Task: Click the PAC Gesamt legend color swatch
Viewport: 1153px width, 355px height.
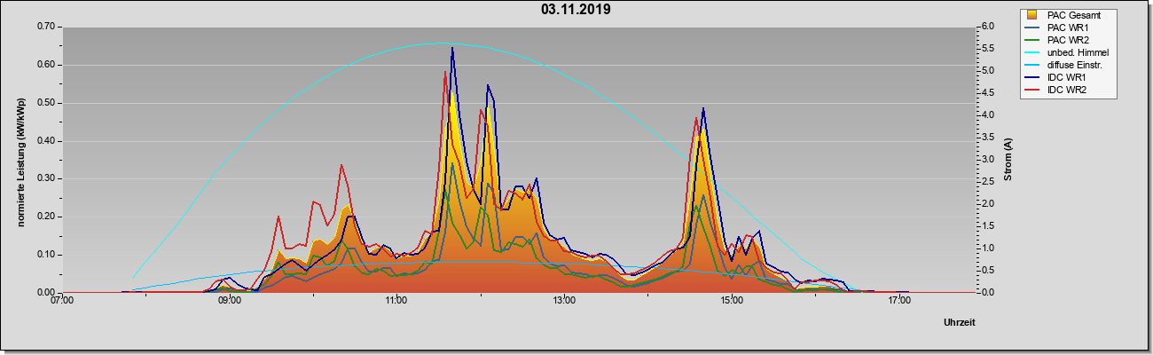Action: [x=1032, y=15]
